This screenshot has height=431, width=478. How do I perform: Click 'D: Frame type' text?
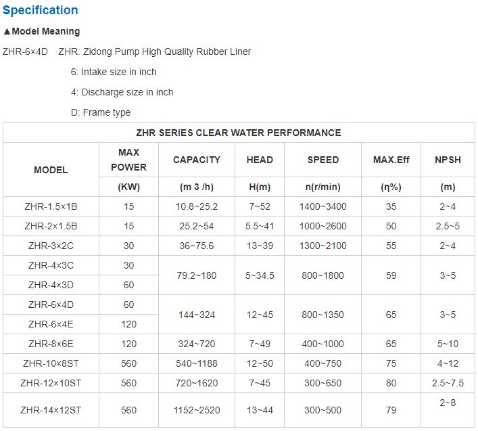101,112
